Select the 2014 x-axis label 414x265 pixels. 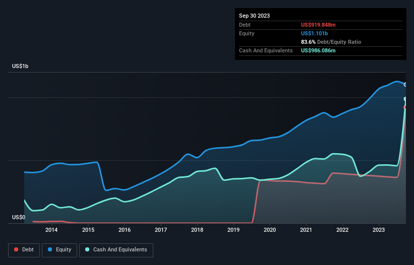pos(51,230)
